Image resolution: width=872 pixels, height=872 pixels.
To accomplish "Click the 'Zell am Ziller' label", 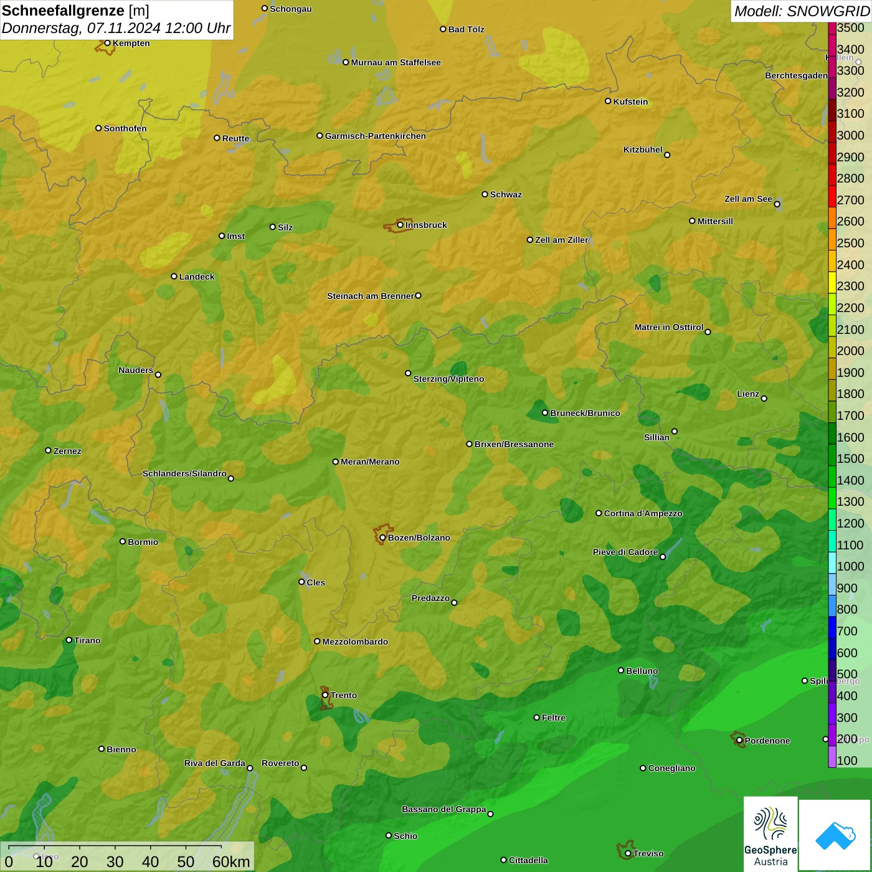I will coord(562,240).
